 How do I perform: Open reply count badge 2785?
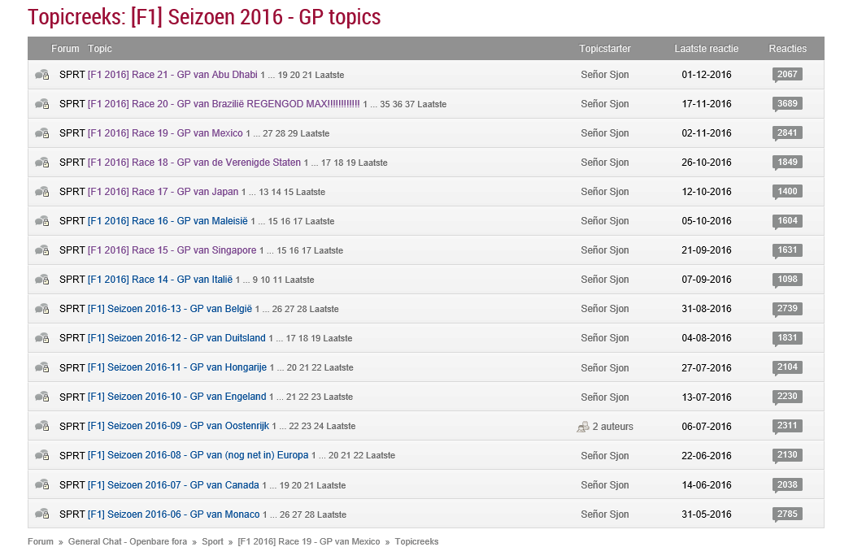[787, 514]
